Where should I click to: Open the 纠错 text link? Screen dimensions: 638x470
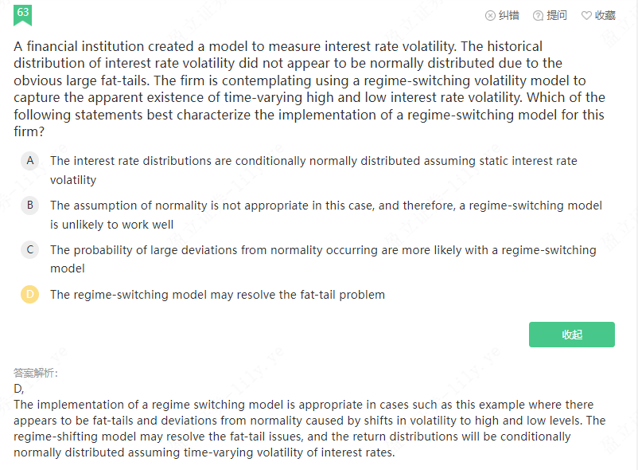pos(509,15)
